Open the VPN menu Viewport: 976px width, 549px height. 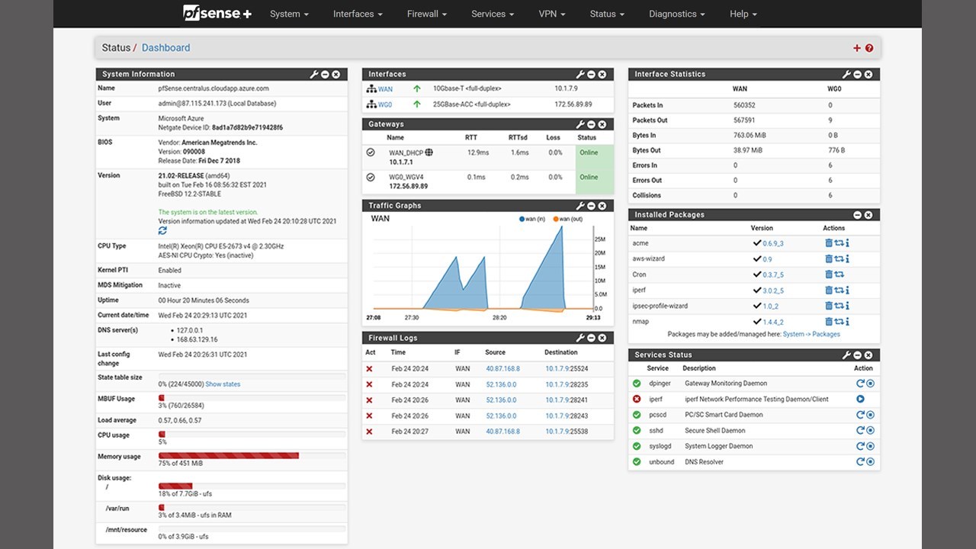tap(552, 14)
